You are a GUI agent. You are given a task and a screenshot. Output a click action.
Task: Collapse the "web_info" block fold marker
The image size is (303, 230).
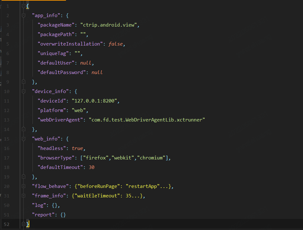coord(23,139)
